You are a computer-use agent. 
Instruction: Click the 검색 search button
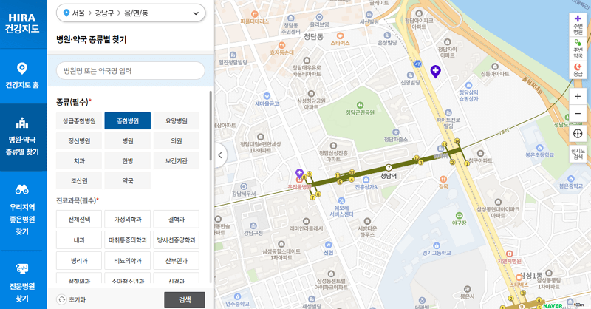[184, 299]
